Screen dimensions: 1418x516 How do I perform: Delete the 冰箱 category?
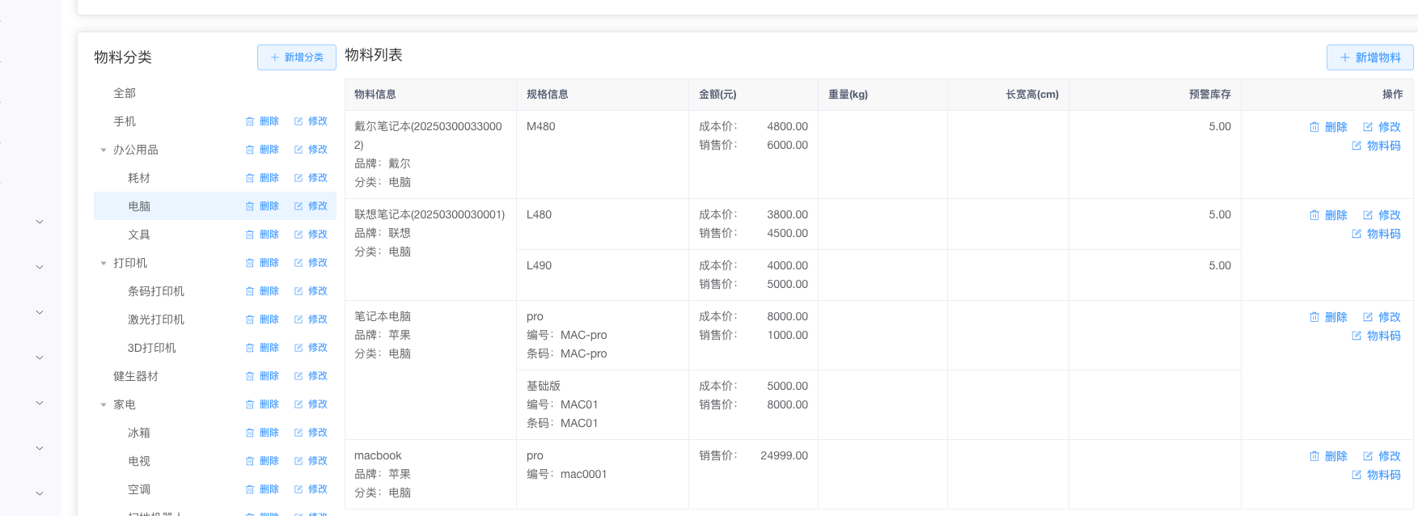[x=262, y=433]
